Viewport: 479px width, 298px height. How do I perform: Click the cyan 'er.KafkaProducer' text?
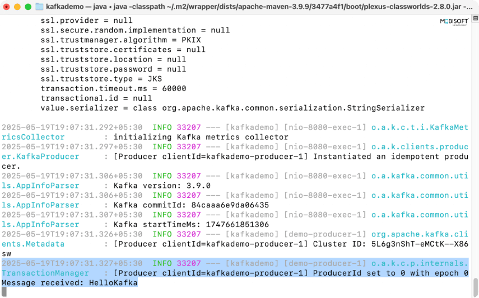tap(40, 157)
